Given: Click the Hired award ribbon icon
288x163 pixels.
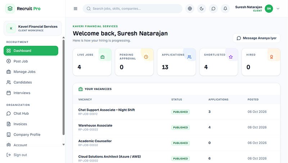Looking at the screenshot, I should (x=271, y=57).
